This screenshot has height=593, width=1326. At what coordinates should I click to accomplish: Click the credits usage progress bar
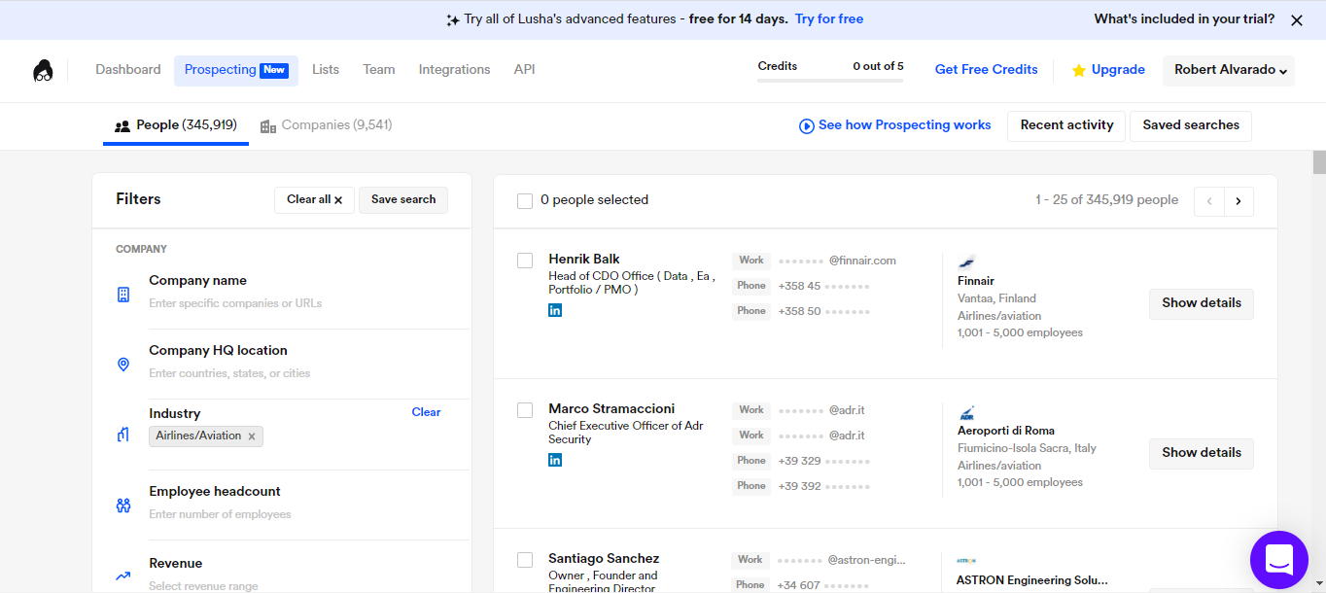[830, 80]
